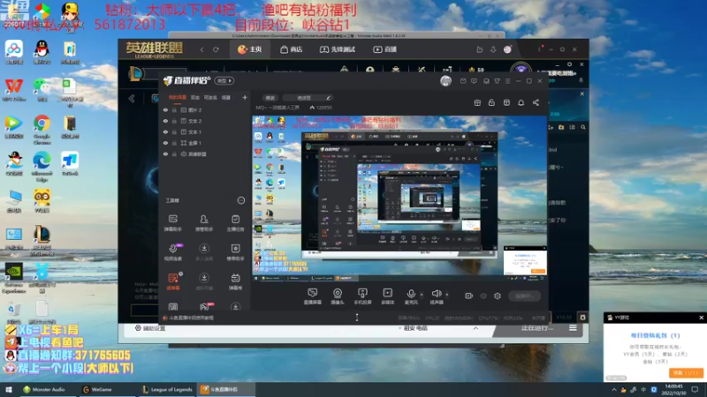
Task: Add a 直播屏幕 screen capture source
Action: pyautogui.click(x=313, y=296)
